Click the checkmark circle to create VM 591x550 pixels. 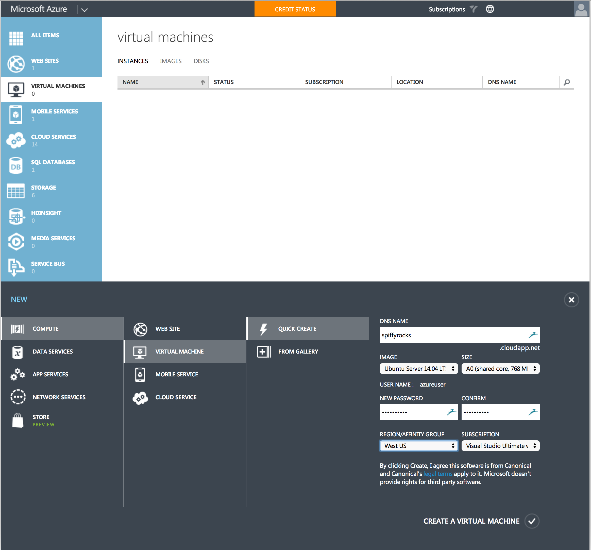coord(532,522)
